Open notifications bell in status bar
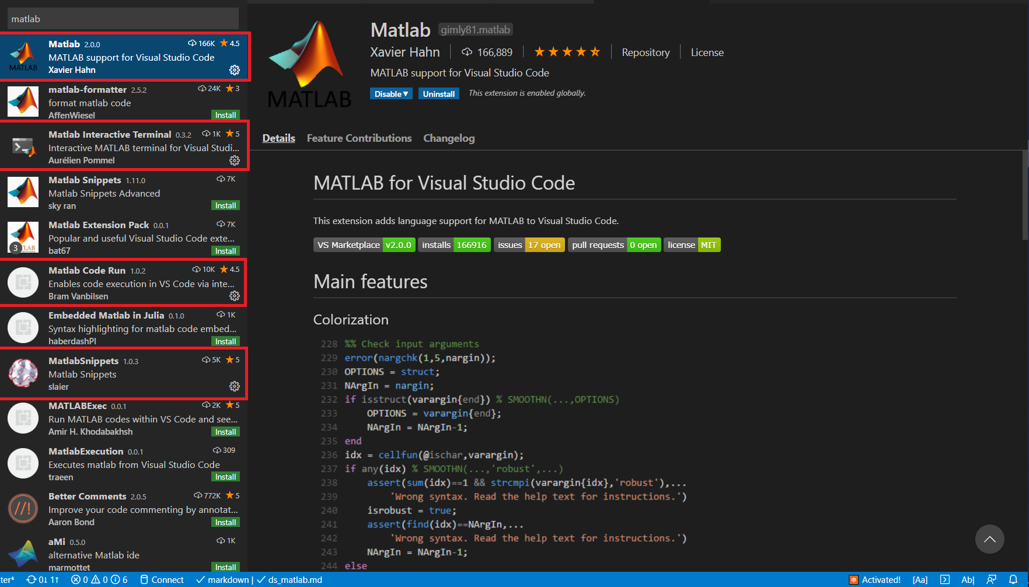Image resolution: width=1029 pixels, height=587 pixels. [x=1013, y=579]
